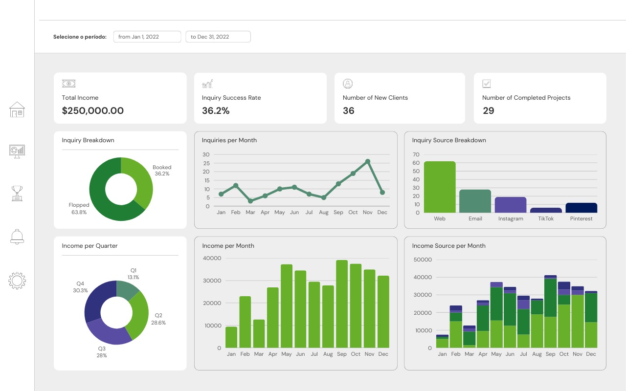Click the Number of New Clients card
The width and height of the screenshot is (626, 391).
[x=400, y=98]
